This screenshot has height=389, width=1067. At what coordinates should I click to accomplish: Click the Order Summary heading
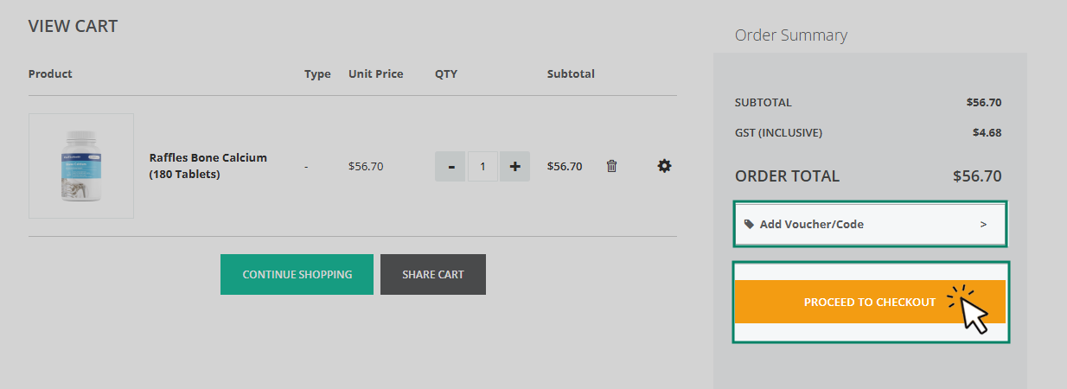coord(790,35)
